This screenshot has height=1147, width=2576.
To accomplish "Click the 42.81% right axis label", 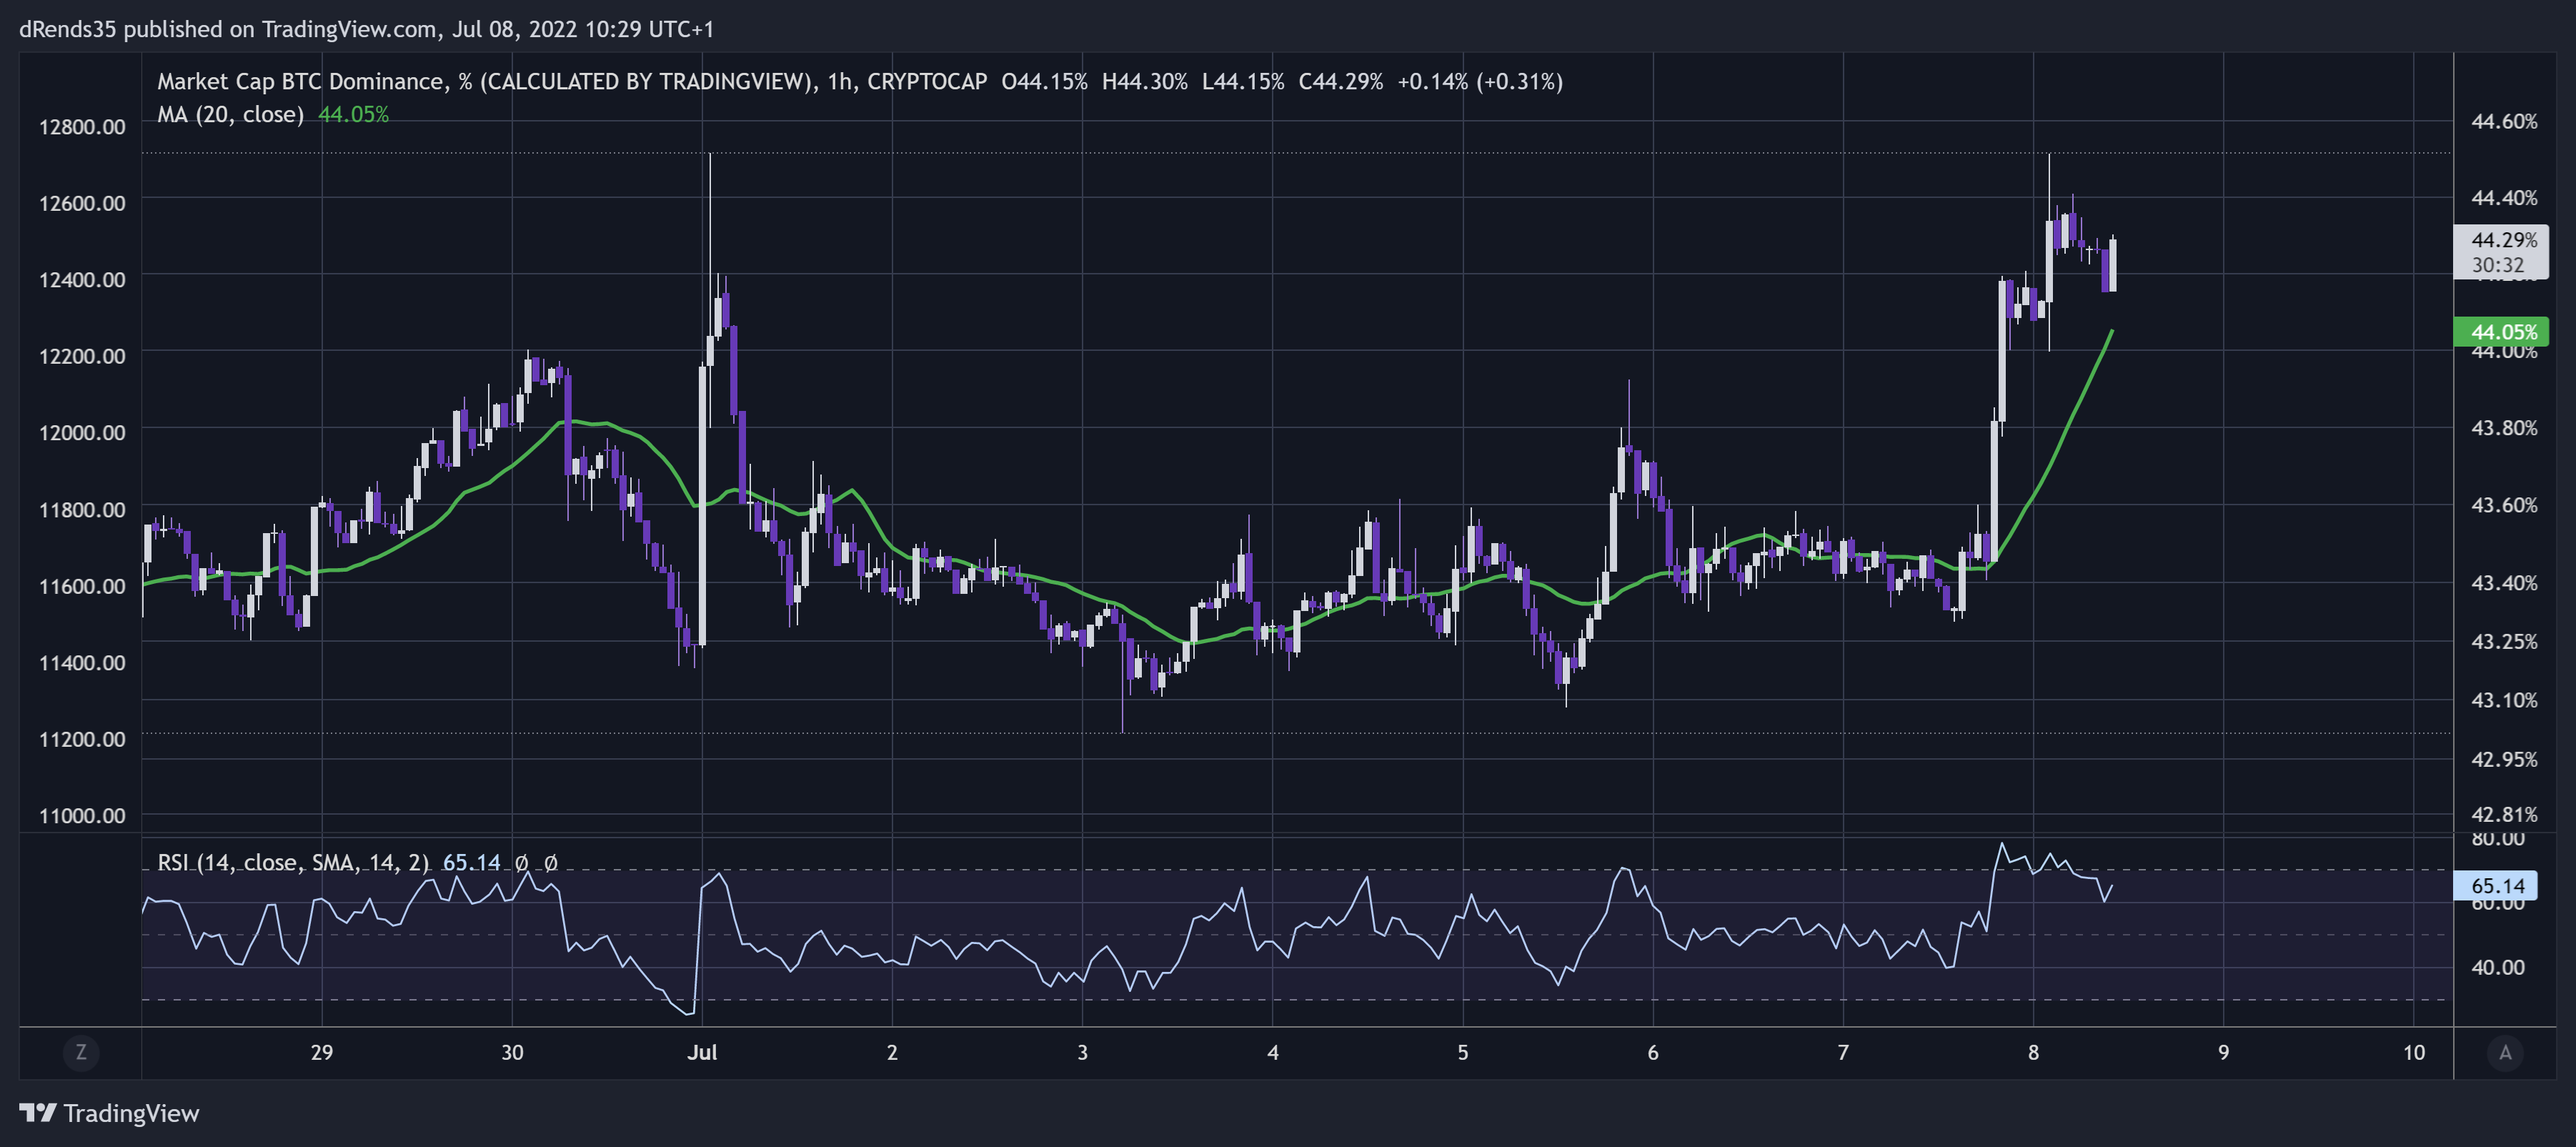I will (x=2504, y=815).
